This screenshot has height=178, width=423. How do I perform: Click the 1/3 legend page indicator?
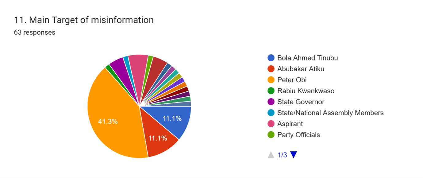[282, 155]
